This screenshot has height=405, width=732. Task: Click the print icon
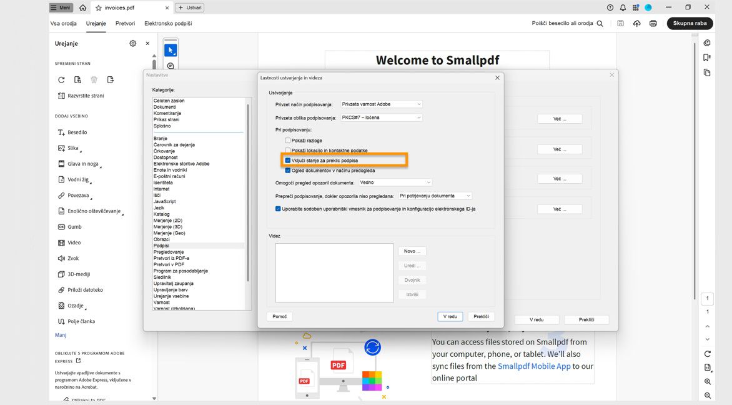(653, 23)
